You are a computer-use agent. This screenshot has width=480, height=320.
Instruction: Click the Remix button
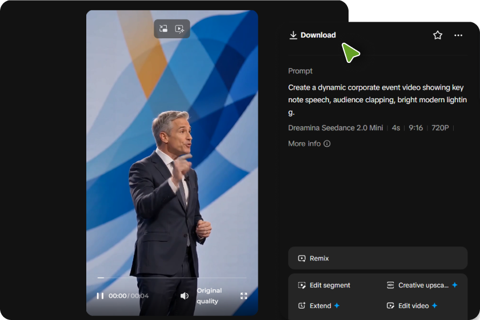[x=378, y=258]
